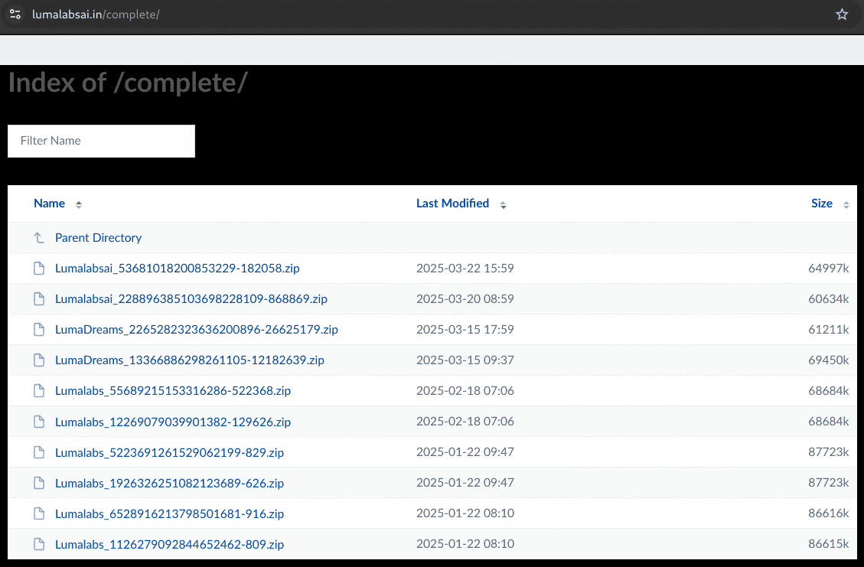This screenshot has width=864, height=567.
Task: Click file icon for Lumalabs_12269079039901382-129626.zip
Action: (x=39, y=422)
